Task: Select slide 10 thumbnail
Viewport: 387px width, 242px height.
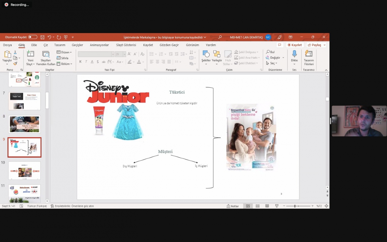Action: pyautogui.click(x=24, y=170)
